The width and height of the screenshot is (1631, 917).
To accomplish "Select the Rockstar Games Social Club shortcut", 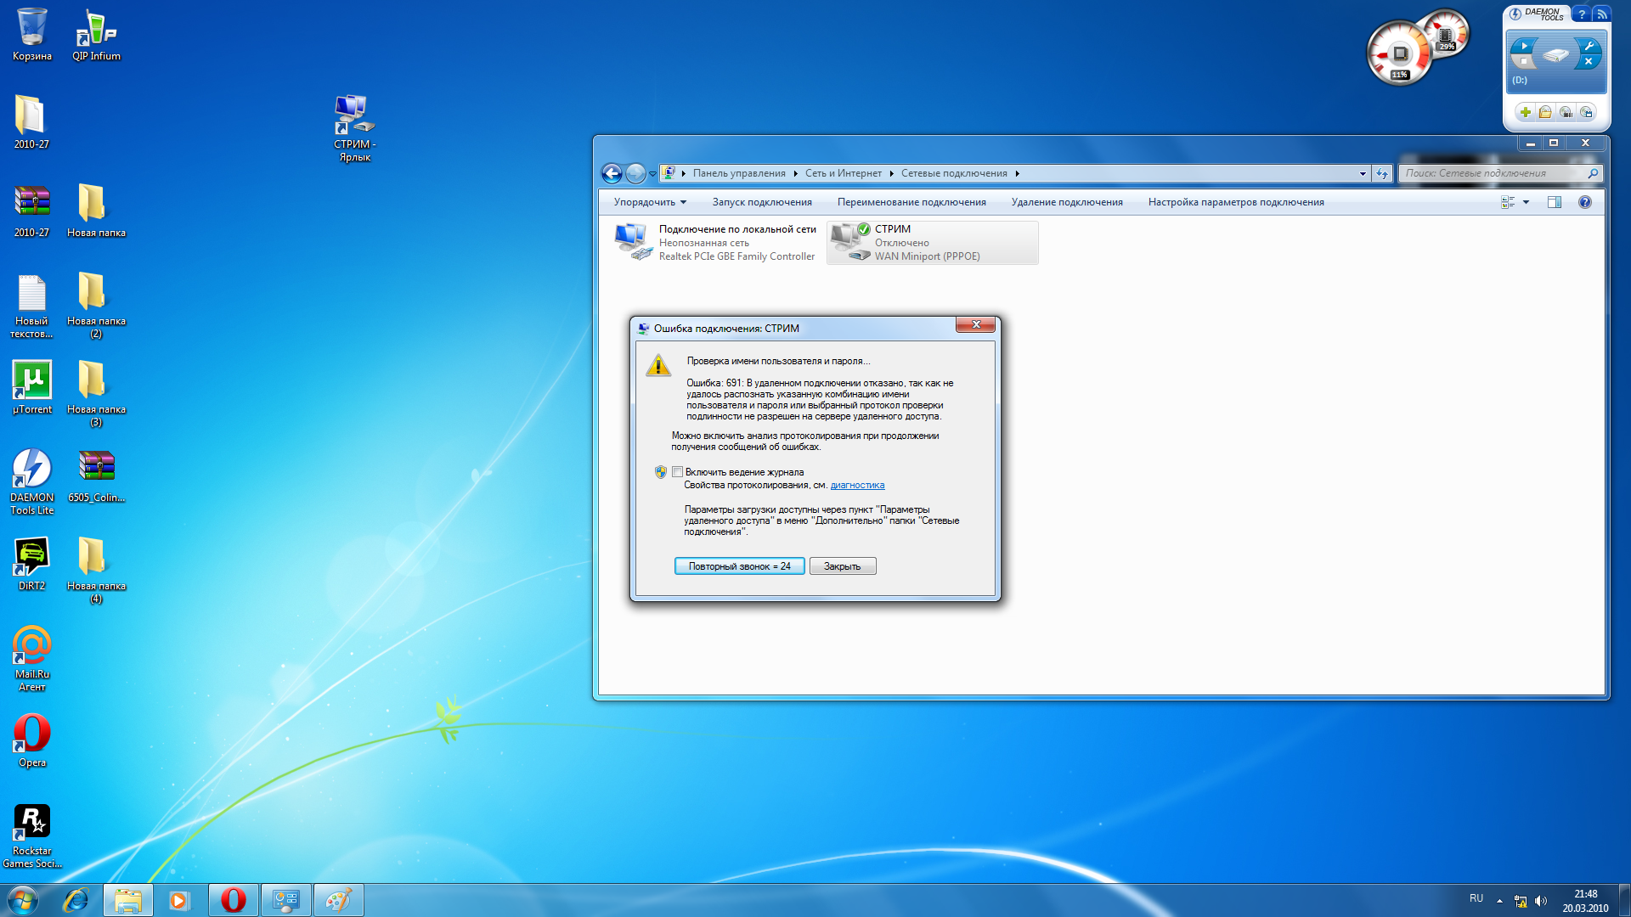I will click(x=31, y=835).
